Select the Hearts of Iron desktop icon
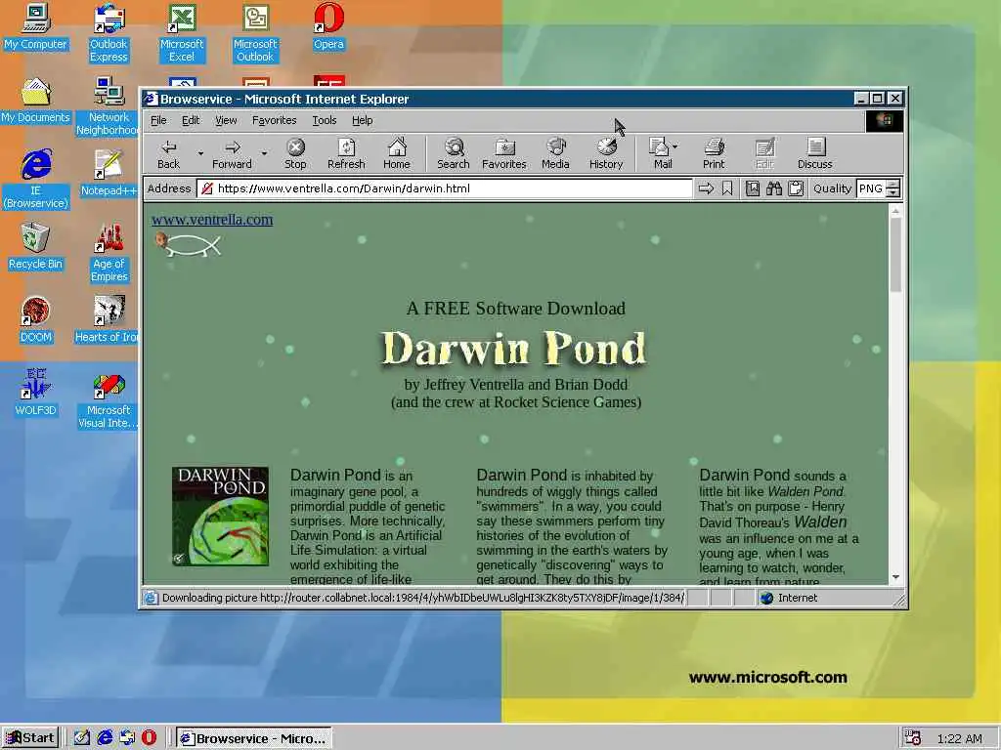 [x=107, y=319]
